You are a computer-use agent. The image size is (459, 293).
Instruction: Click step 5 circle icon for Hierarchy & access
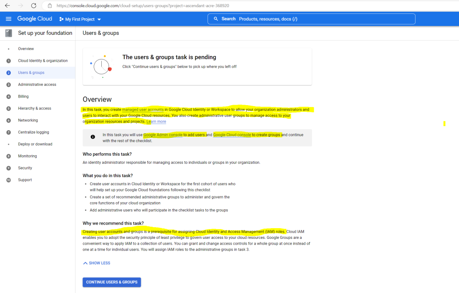pos(9,109)
